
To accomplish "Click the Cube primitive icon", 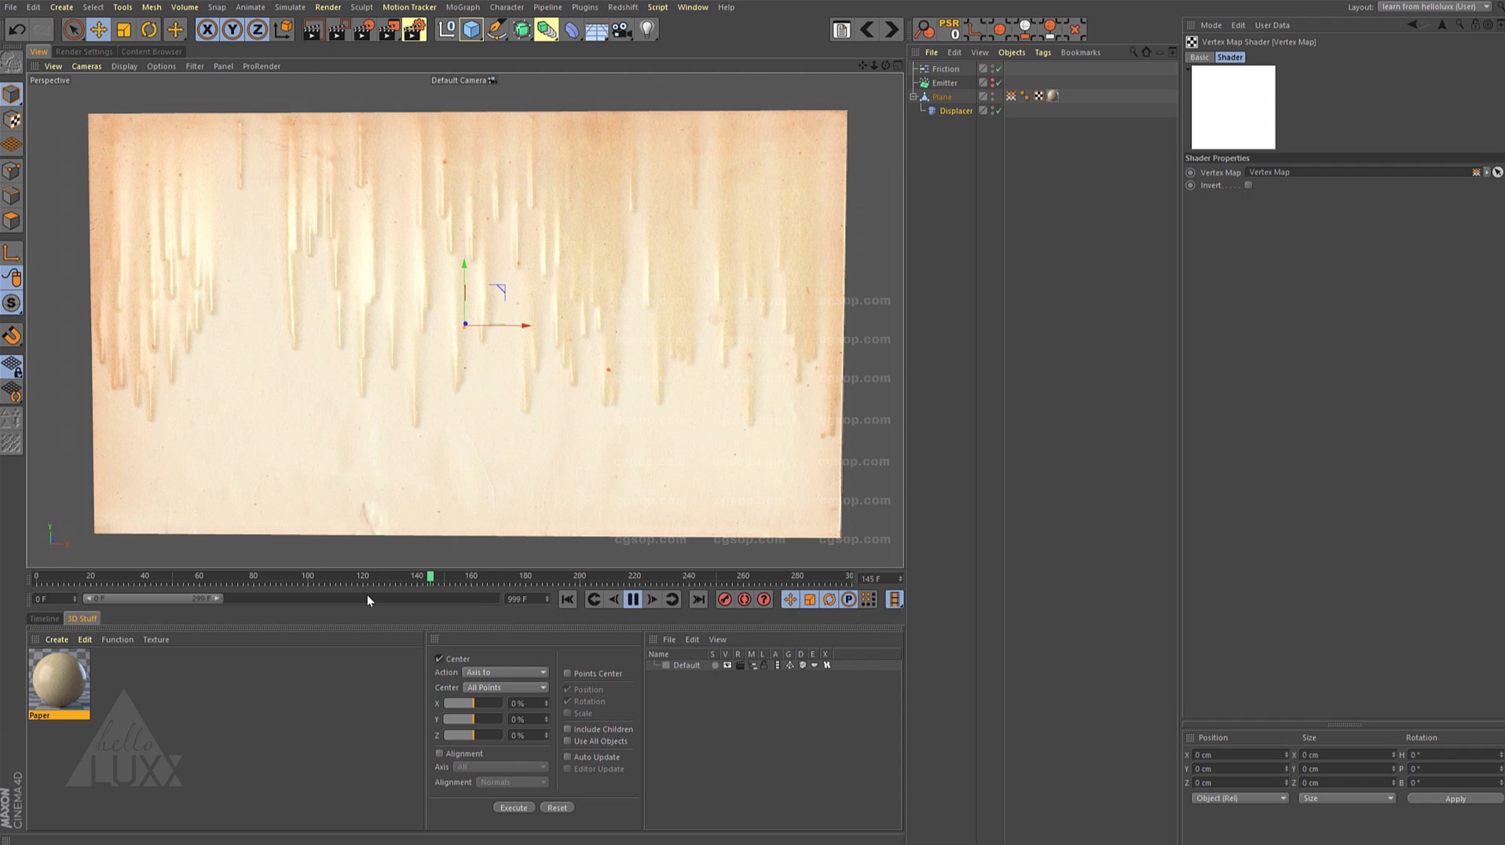I will coord(471,30).
